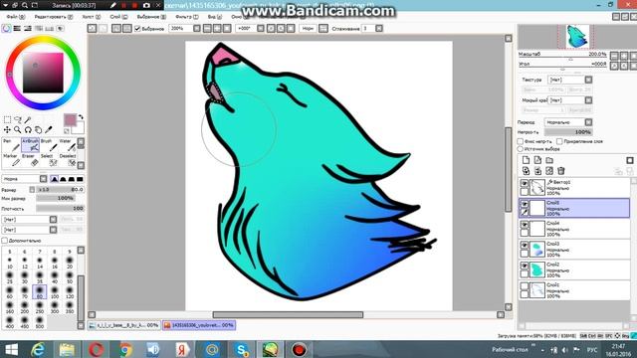The height and width of the screenshot is (358, 637).
Task: Pick the rectangular selection tool
Action: point(7,119)
